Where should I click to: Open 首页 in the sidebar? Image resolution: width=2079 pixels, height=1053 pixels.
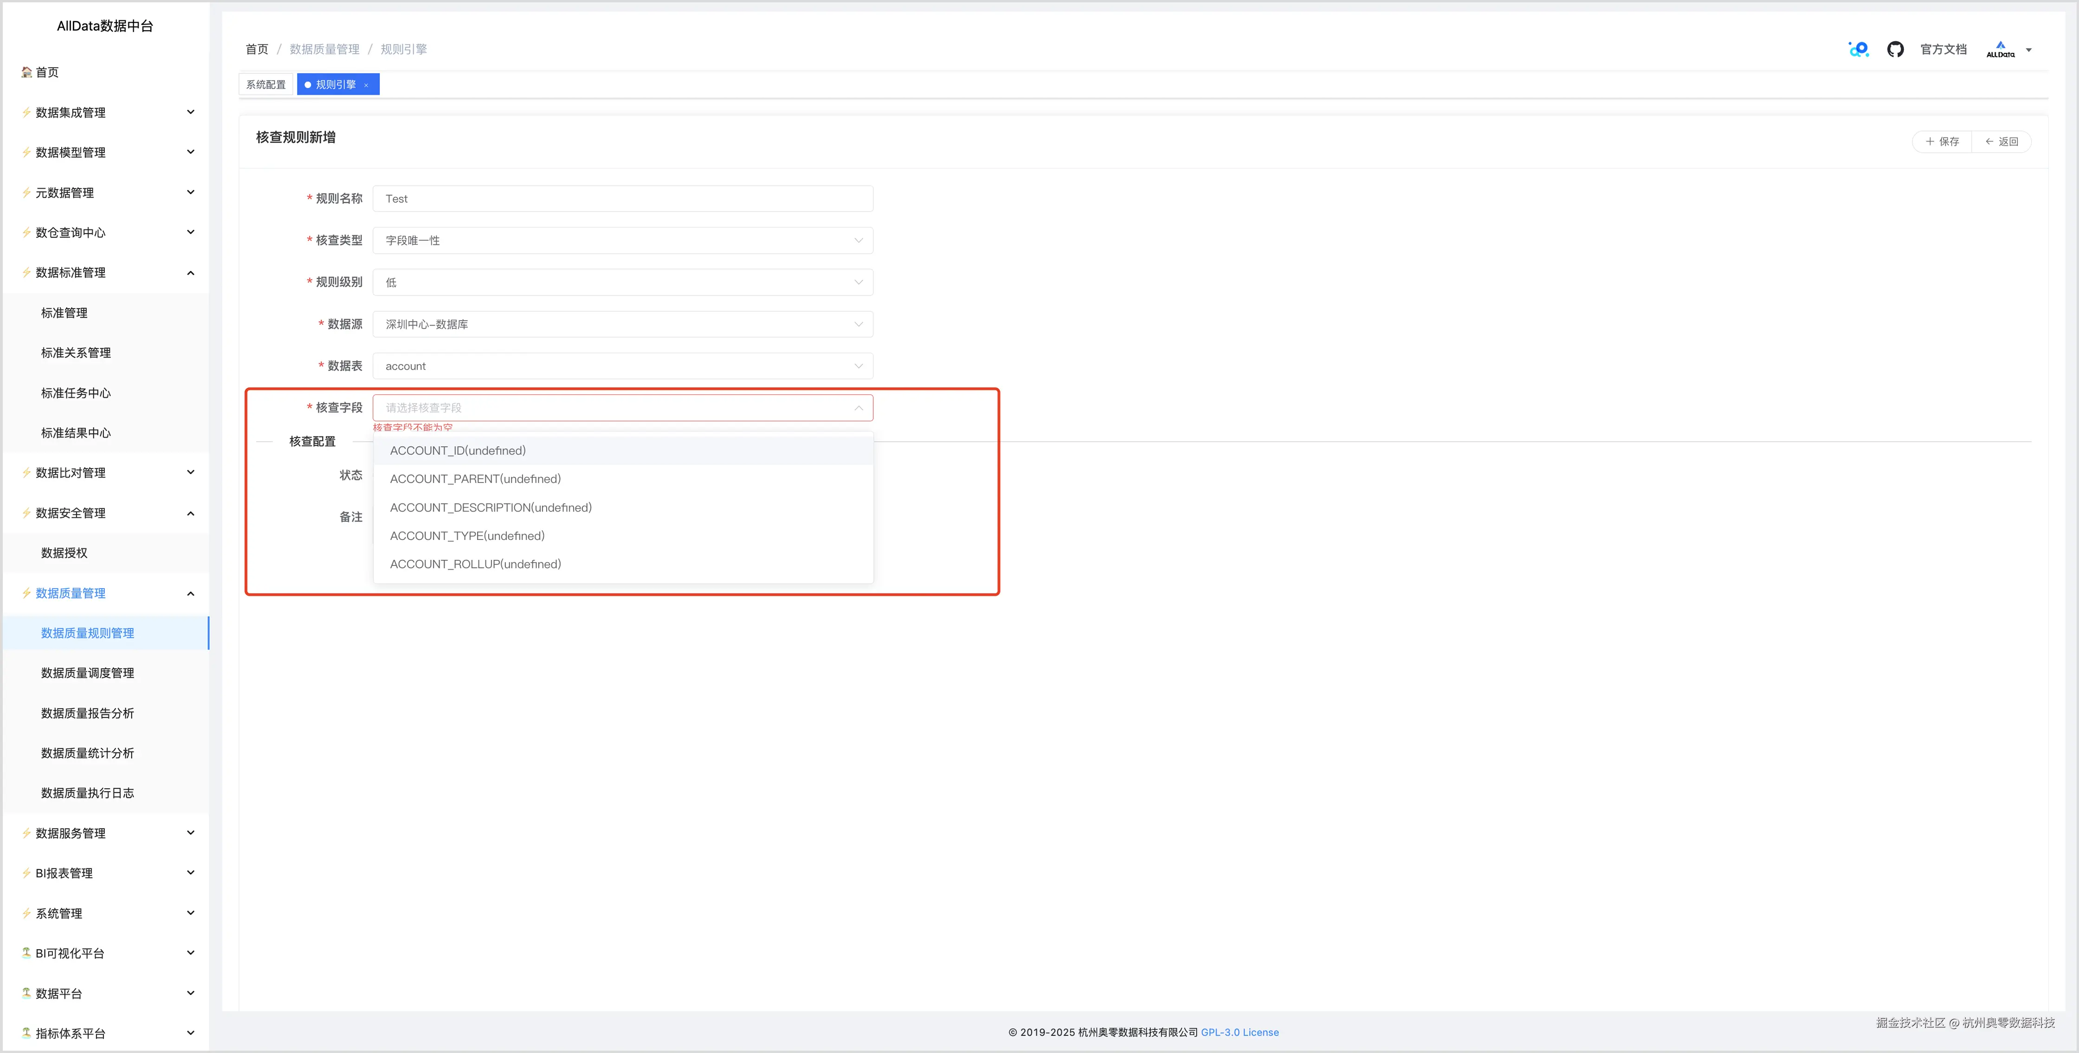click(x=105, y=72)
